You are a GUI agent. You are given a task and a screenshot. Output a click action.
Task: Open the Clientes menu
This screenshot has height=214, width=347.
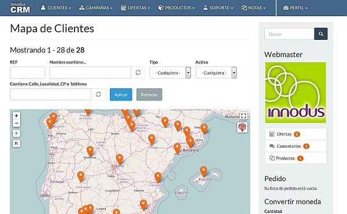pyautogui.click(x=56, y=8)
